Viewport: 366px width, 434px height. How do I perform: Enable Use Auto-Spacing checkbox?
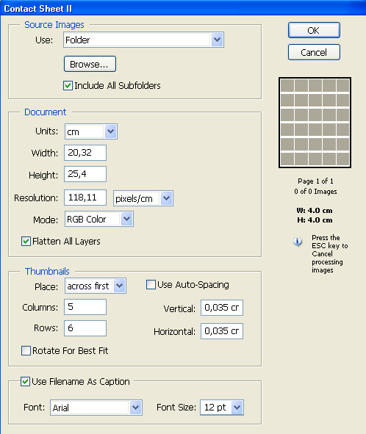click(151, 284)
